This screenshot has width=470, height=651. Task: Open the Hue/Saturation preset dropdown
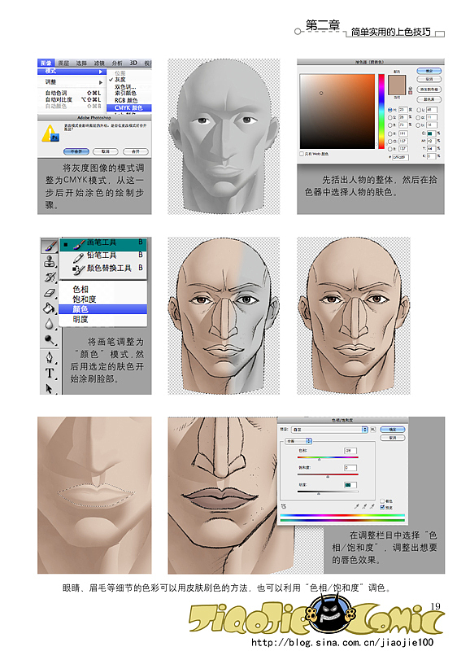pyautogui.click(x=330, y=430)
